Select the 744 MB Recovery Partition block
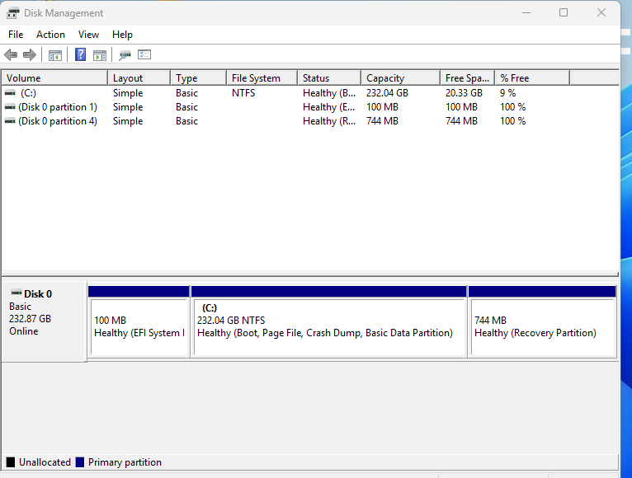Image resolution: width=632 pixels, height=478 pixels. [x=543, y=321]
